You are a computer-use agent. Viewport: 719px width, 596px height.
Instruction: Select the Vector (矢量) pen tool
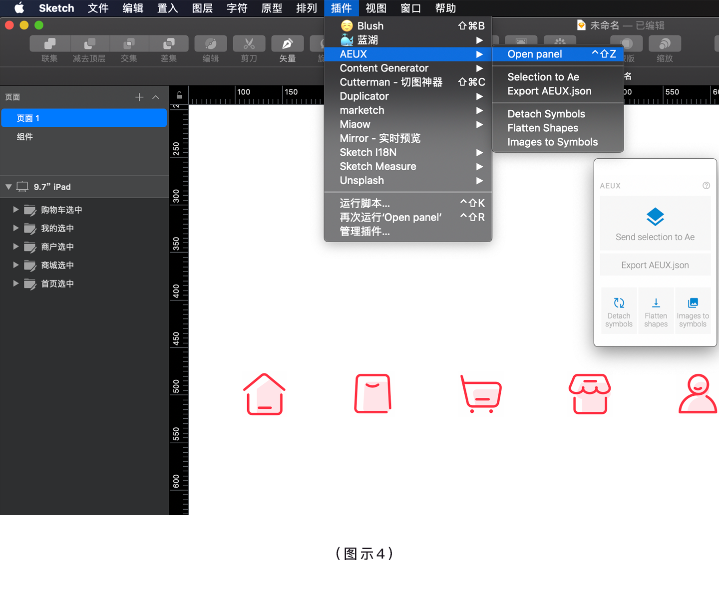[x=288, y=44]
